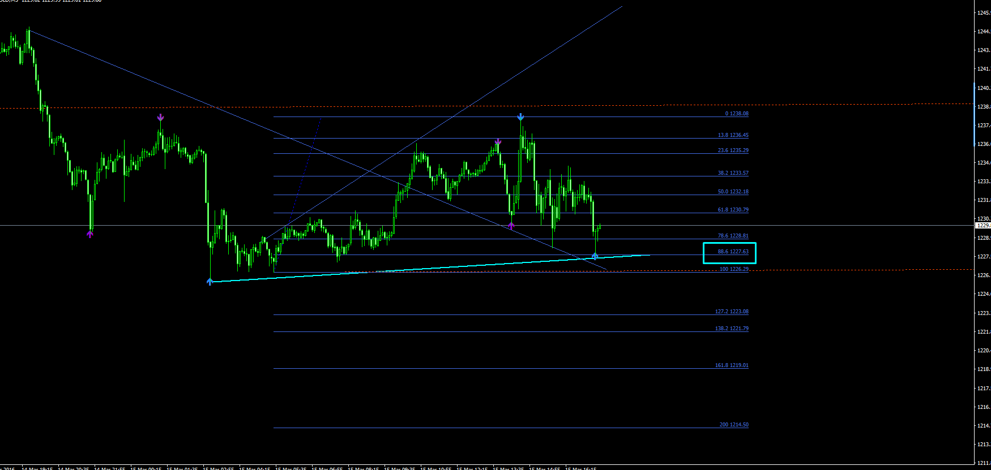Click the purple down arrow above the 15 Mar 00:15 peak
Screen dimensions: 991x470
click(161, 118)
